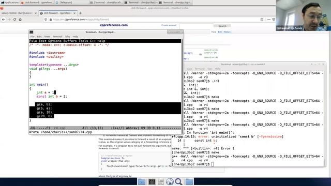Open Tabs menu in front terminal window
Viewport: 331px width, 186px height.
coord(67,37)
